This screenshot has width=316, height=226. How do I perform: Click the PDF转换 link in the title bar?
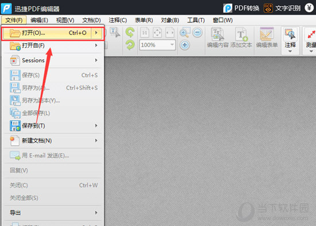241,8
